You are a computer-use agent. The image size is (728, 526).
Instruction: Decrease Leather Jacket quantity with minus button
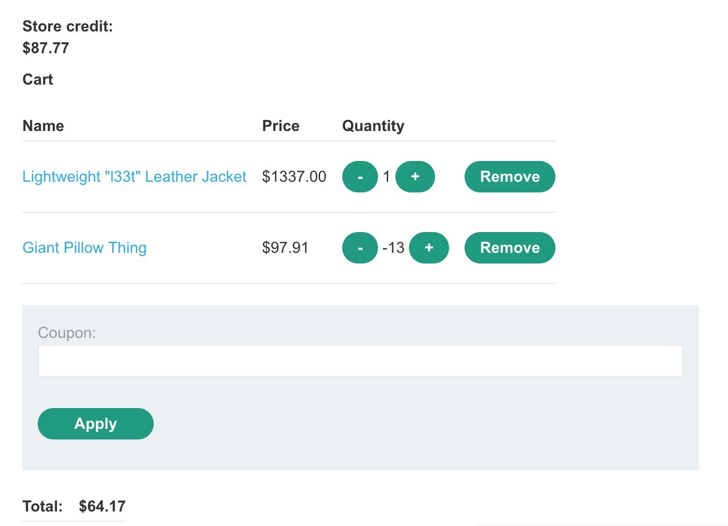(360, 177)
